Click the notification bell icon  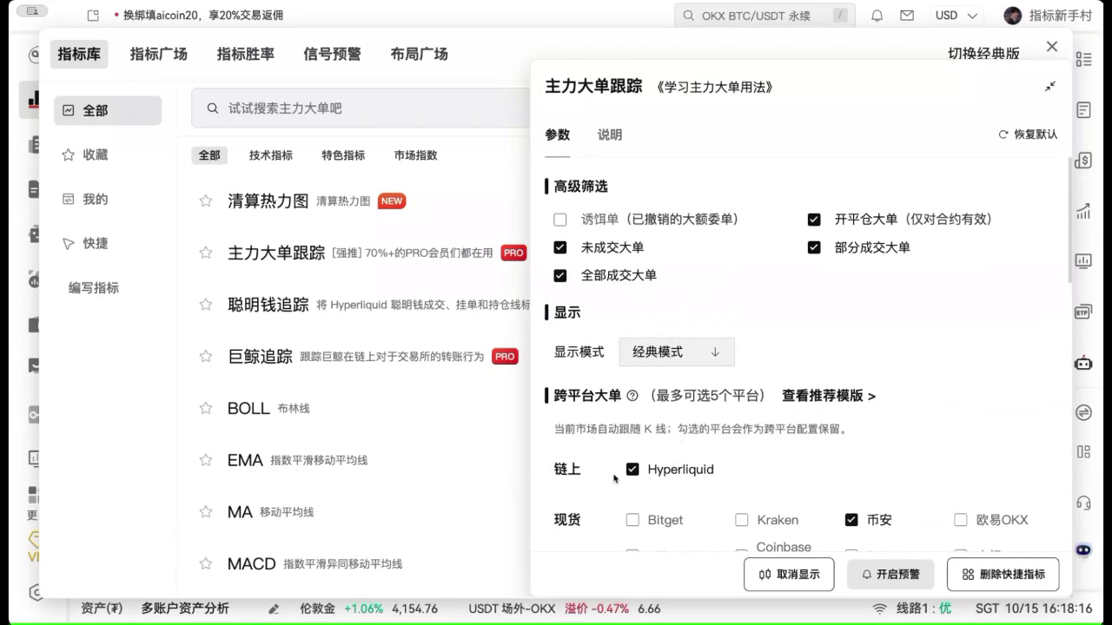click(x=877, y=16)
